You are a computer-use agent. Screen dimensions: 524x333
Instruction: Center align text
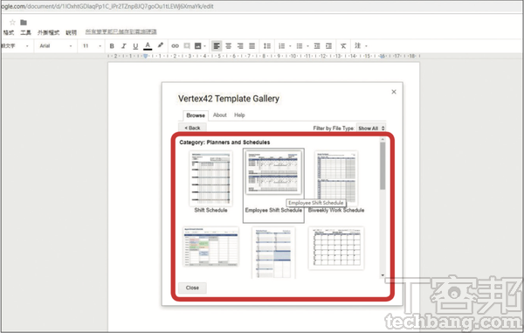[x=228, y=45]
